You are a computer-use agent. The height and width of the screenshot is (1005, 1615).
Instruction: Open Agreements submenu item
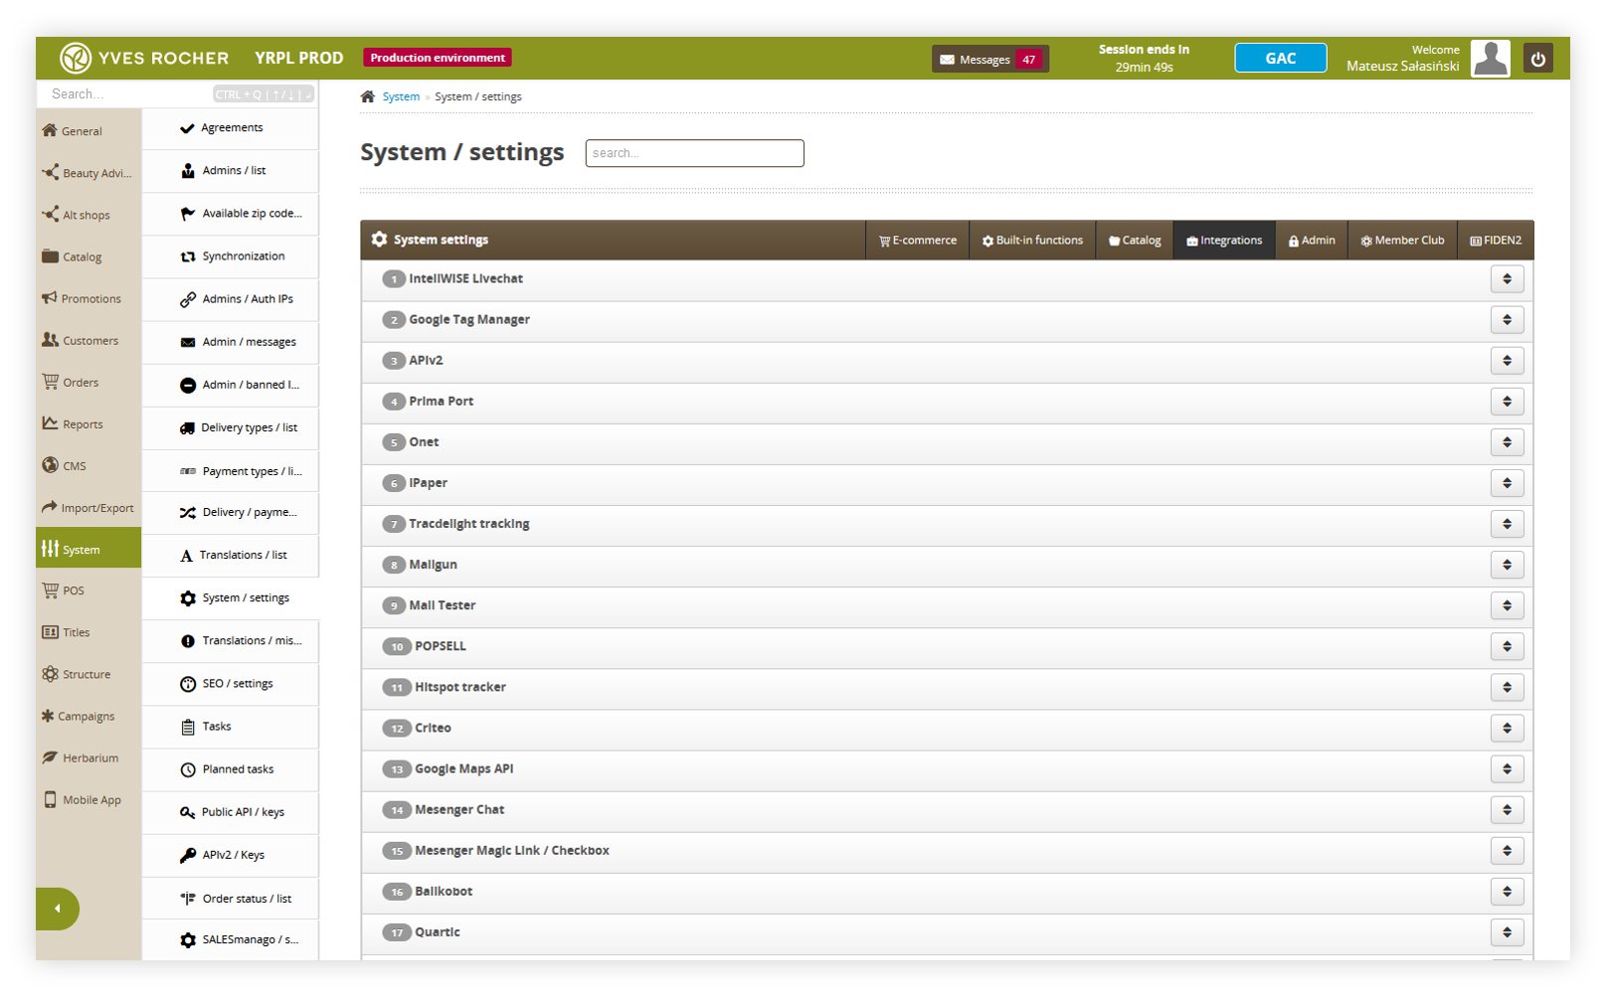[x=231, y=128]
